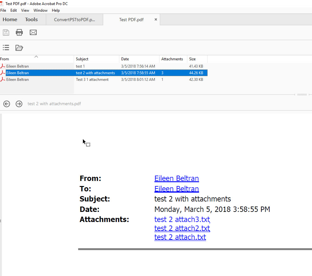Close the Test PDF.pdf tab
312x276 pixels.
[x=156, y=19]
